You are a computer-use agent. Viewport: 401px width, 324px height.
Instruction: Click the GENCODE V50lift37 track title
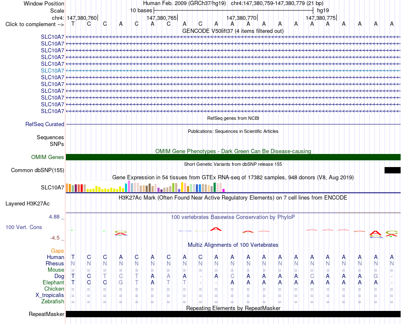click(233, 31)
